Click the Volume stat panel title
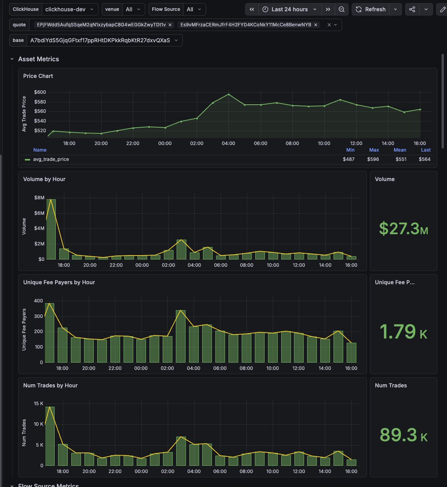The height and width of the screenshot is (487, 447). click(385, 179)
